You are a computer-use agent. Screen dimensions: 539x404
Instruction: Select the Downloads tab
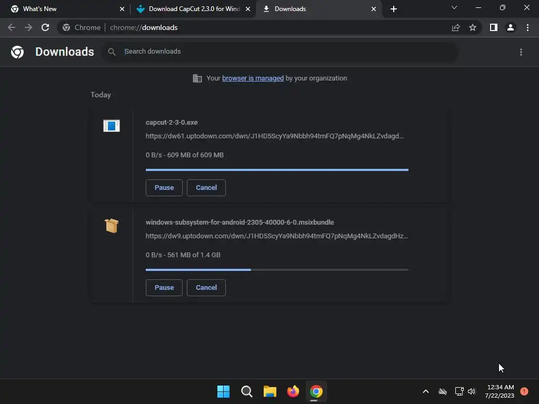tap(318, 9)
